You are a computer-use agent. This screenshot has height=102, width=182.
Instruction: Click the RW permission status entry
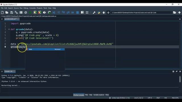click(x=166, y=98)
